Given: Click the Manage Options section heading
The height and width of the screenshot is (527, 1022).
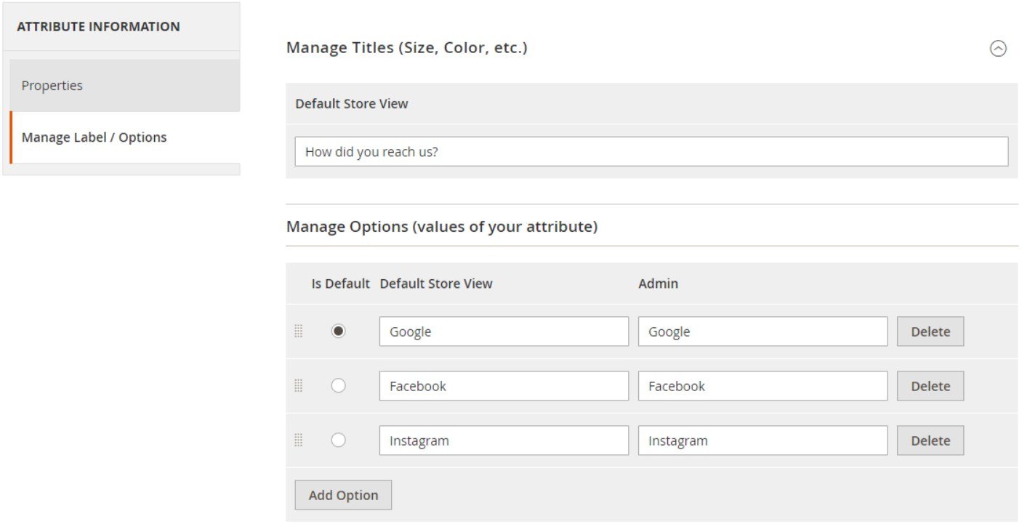Looking at the screenshot, I should 442,227.
